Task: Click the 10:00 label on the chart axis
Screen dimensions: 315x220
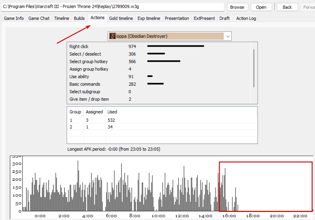Action: click(158, 216)
